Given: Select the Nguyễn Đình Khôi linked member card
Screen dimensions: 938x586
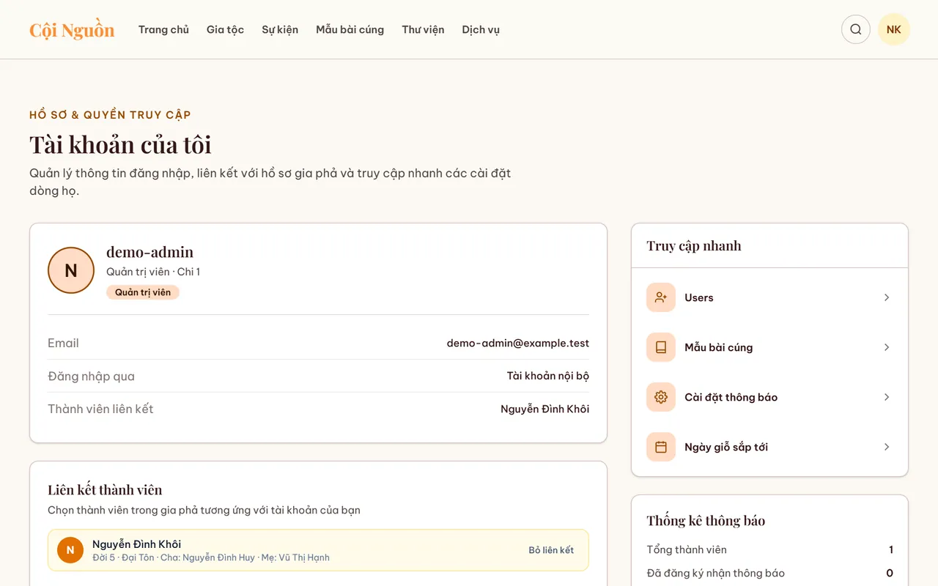Looking at the screenshot, I should tap(318, 550).
